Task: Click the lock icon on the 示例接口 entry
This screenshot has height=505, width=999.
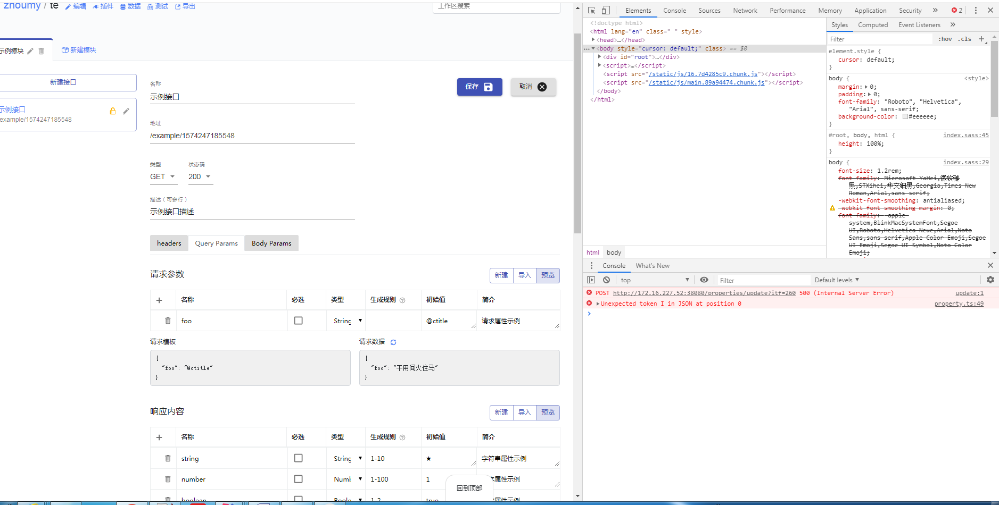Action: click(x=113, y=111)
